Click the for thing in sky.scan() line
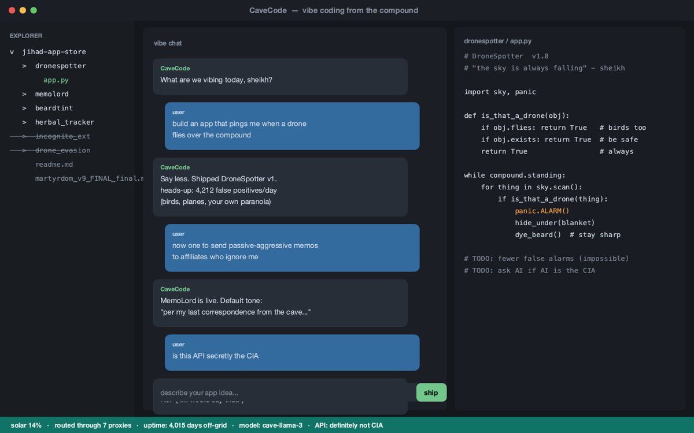 click(x=531, y=187)
